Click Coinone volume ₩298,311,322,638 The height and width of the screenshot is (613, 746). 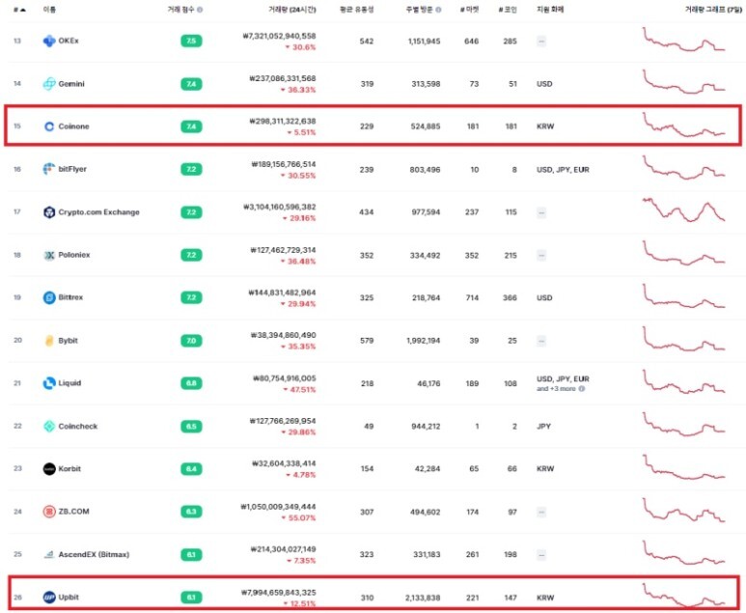point(283,122)
